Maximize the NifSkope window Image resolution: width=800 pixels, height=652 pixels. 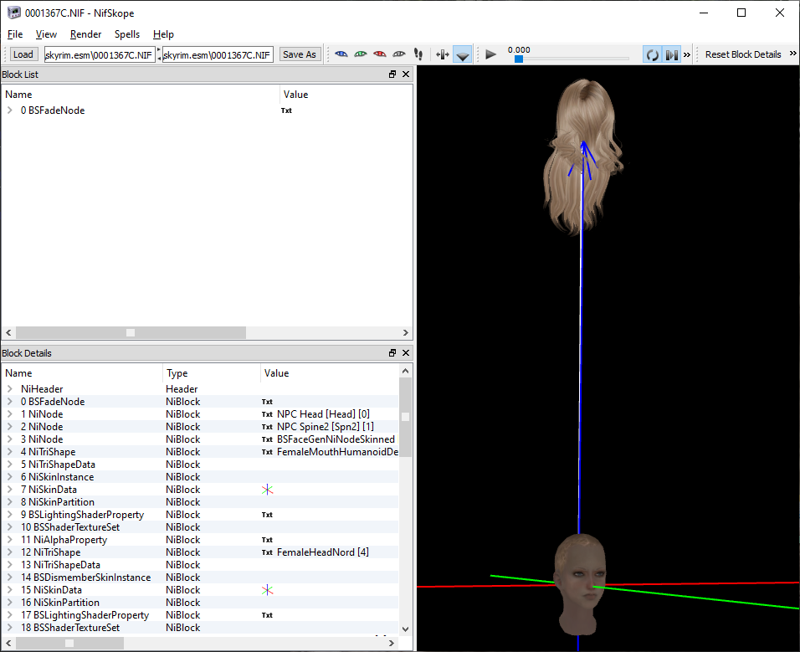[x=741, y=13]
